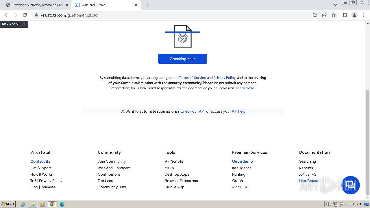Open Chrome's three-dot menu
This screenshot has height=208, width=370.
point(364,15)
